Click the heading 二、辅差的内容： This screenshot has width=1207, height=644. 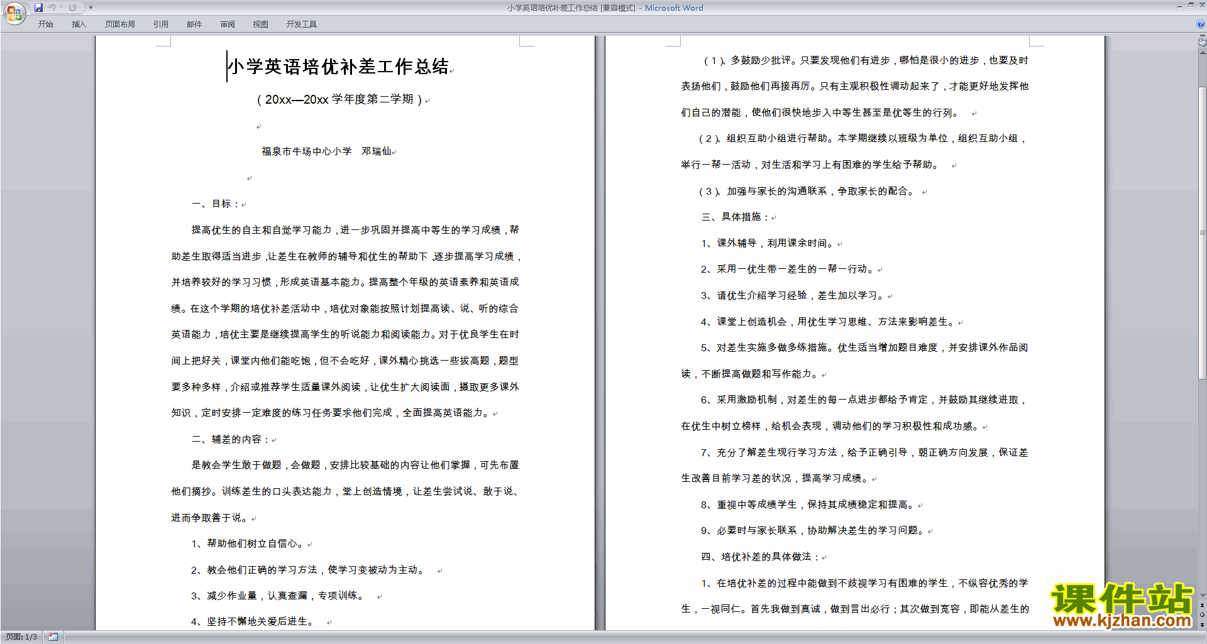[231, 439]
